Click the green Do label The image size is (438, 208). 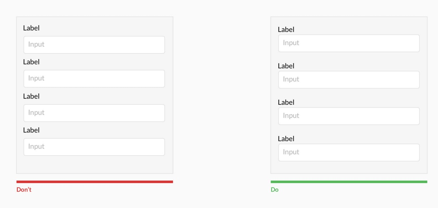click(274, 190)
